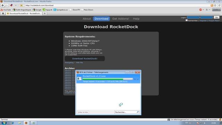Open dropdown next to the purple toolbar icon
Viewport: 222px width, 125px height.
16,6
